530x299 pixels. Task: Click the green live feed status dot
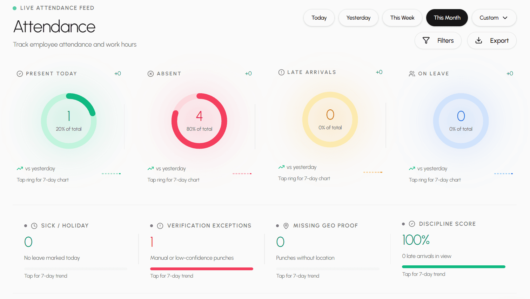click(x=15, y=8)
